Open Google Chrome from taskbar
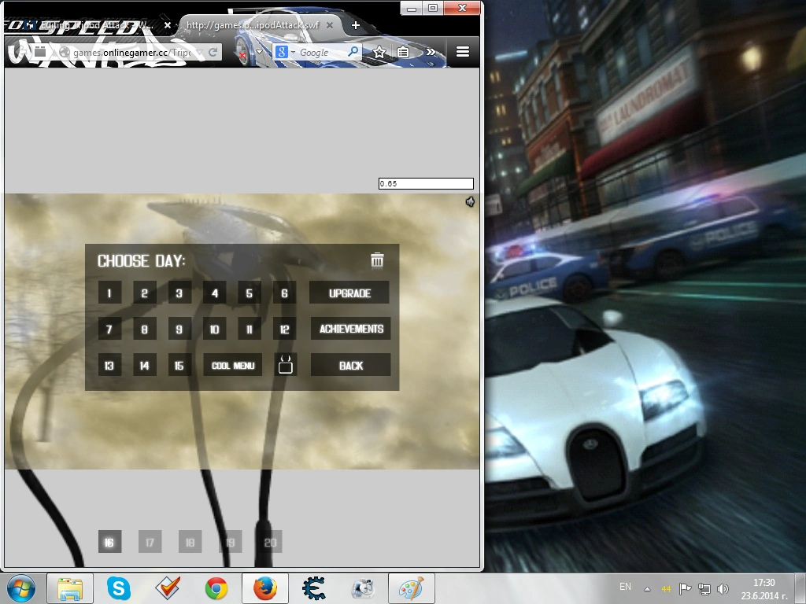This screenshot has width=806, height=604. (x=216, y=588)
